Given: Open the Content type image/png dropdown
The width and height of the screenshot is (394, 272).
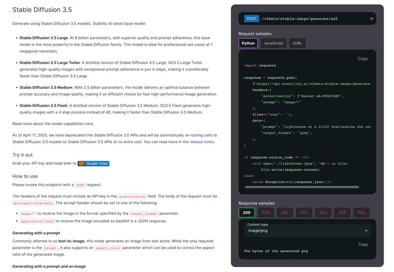Looking at the screenshot, I should pyautogui.click(x=307, y=231).
